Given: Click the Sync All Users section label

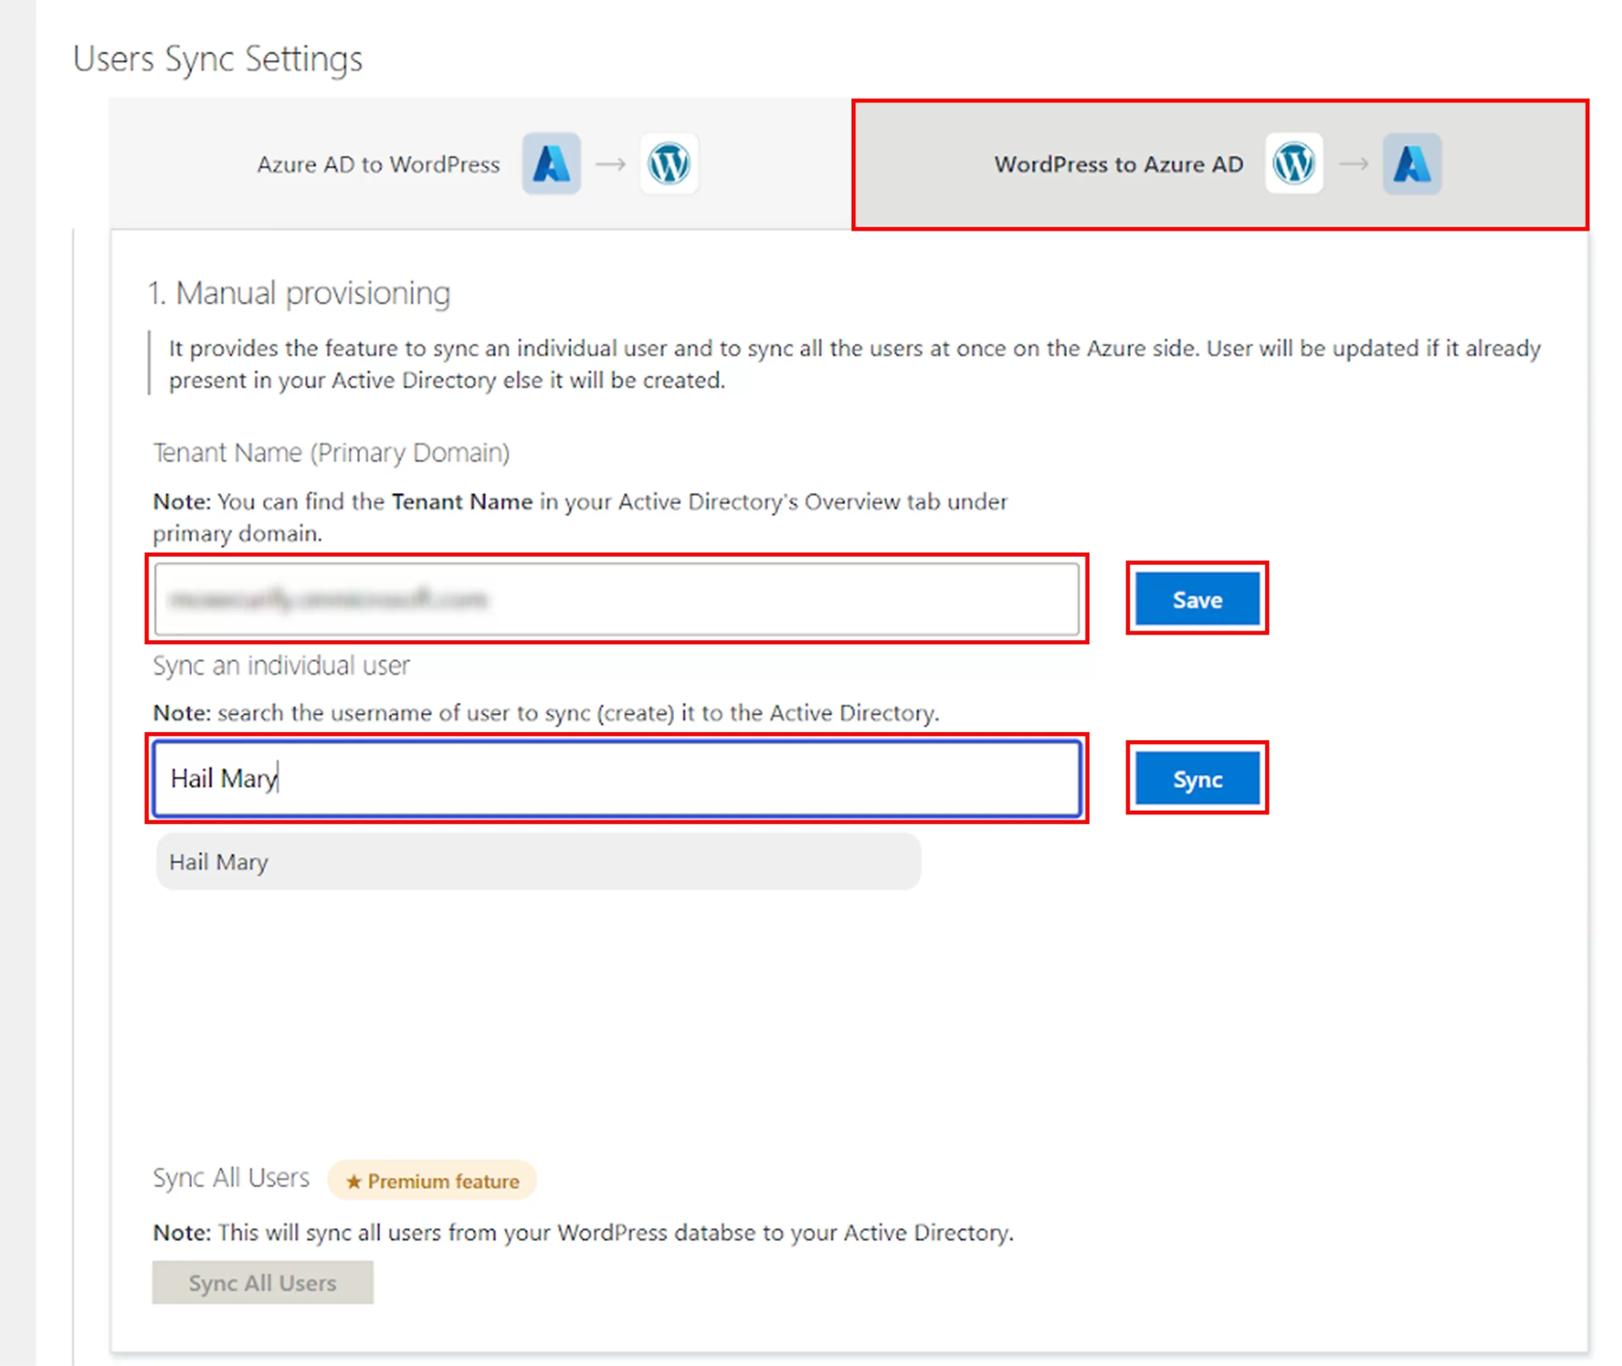Looking at the screenshot, I should coord(231,1178).
